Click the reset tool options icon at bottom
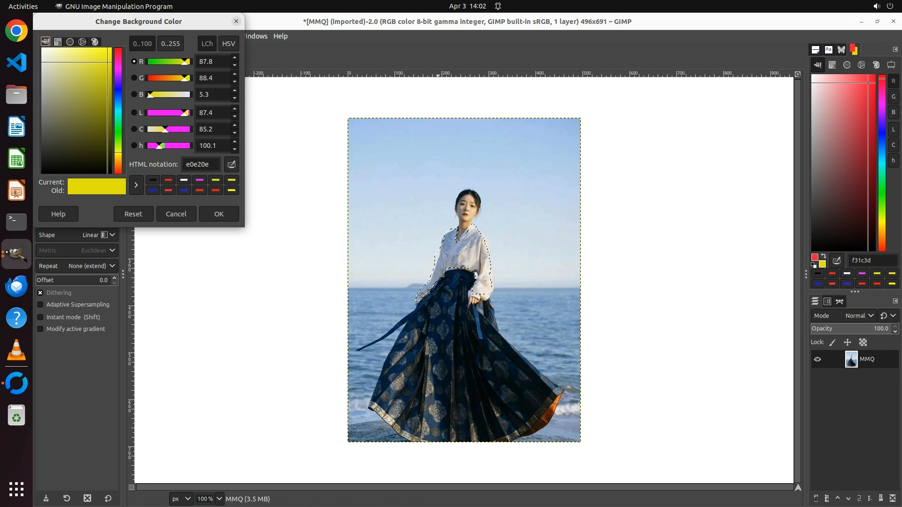The height and width of the screenshot is (507, 902). 108,498
